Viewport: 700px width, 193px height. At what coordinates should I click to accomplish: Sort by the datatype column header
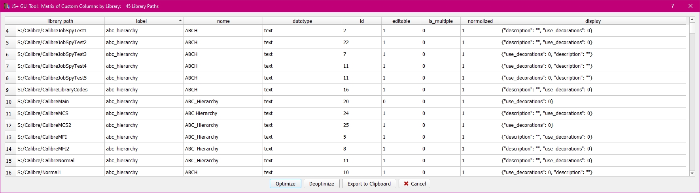[302, 21]
